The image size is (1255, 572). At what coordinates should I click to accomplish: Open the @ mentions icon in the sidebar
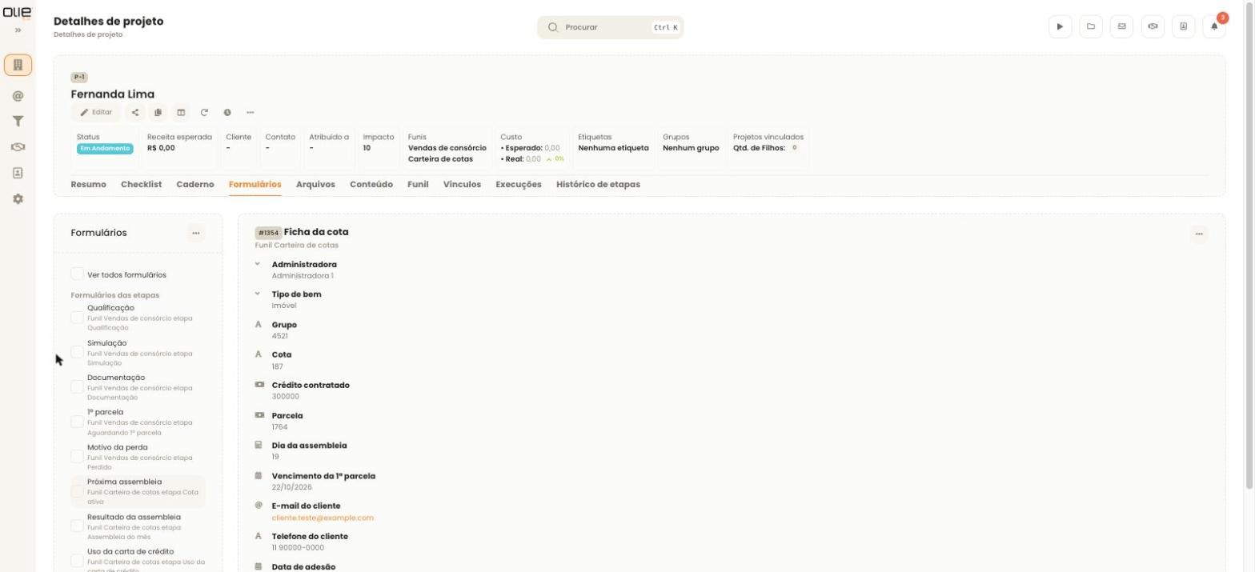point(18,96)
